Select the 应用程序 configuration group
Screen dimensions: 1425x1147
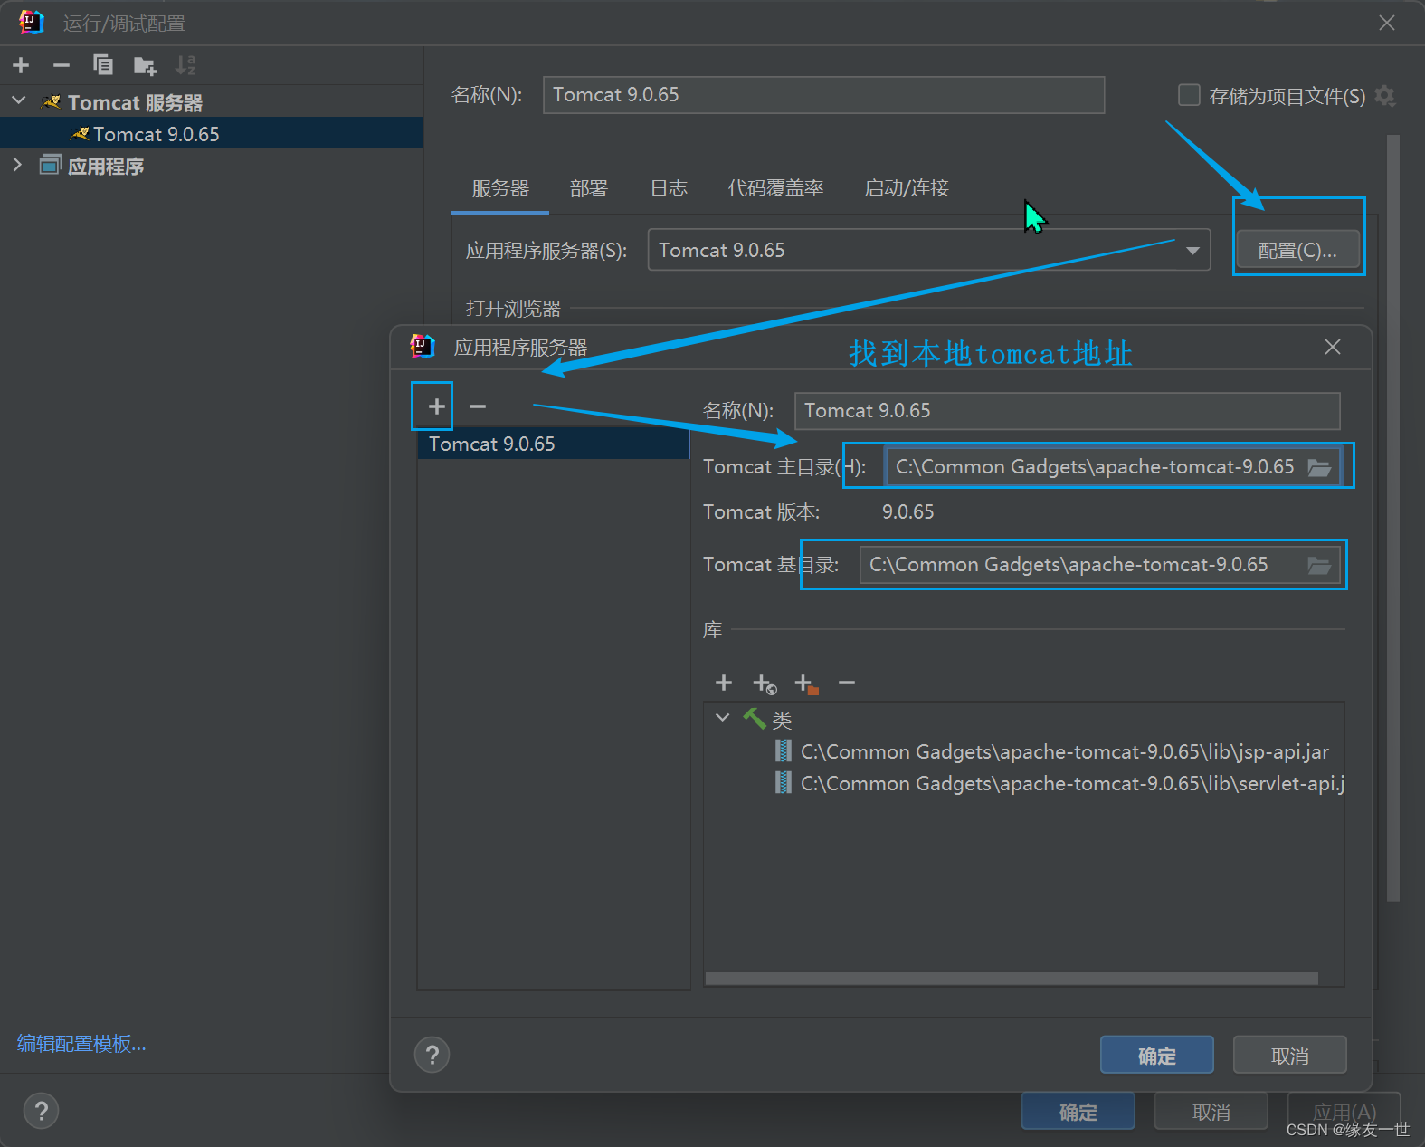tap(106, 166)
